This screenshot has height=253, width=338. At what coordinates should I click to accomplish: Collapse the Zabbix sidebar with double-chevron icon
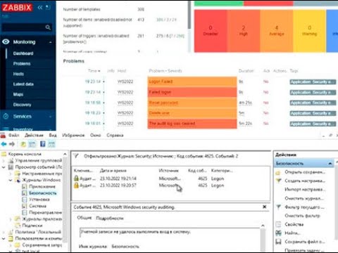pos(40,8)
